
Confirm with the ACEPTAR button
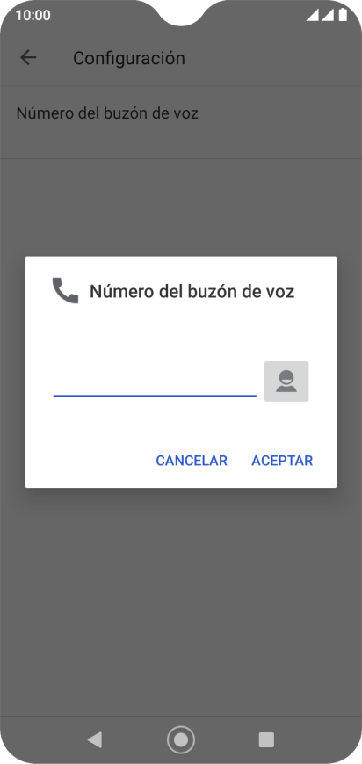coord(282,461)
